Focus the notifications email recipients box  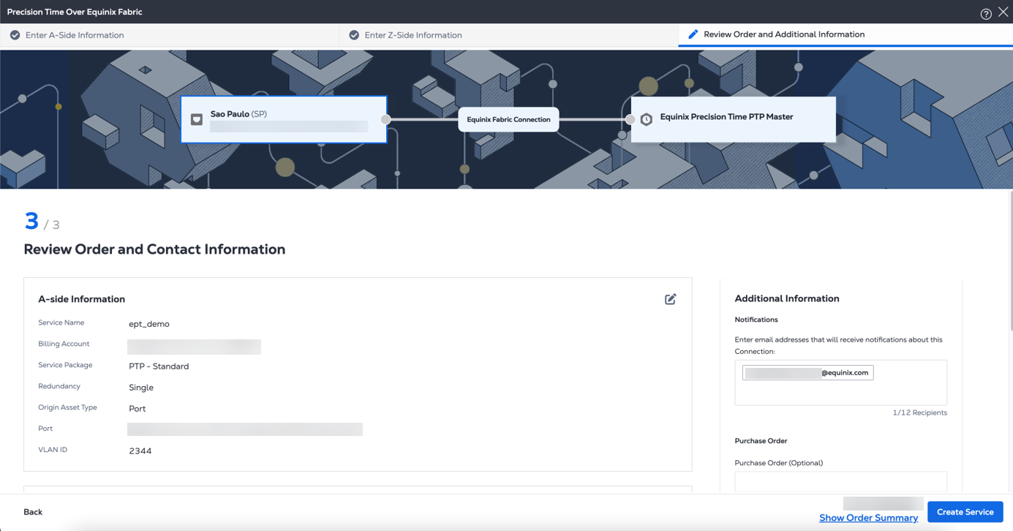point(840,383)
